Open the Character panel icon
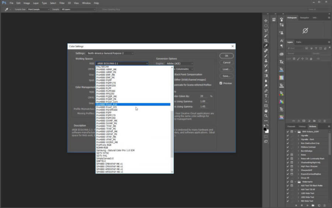 pos(281,41)
